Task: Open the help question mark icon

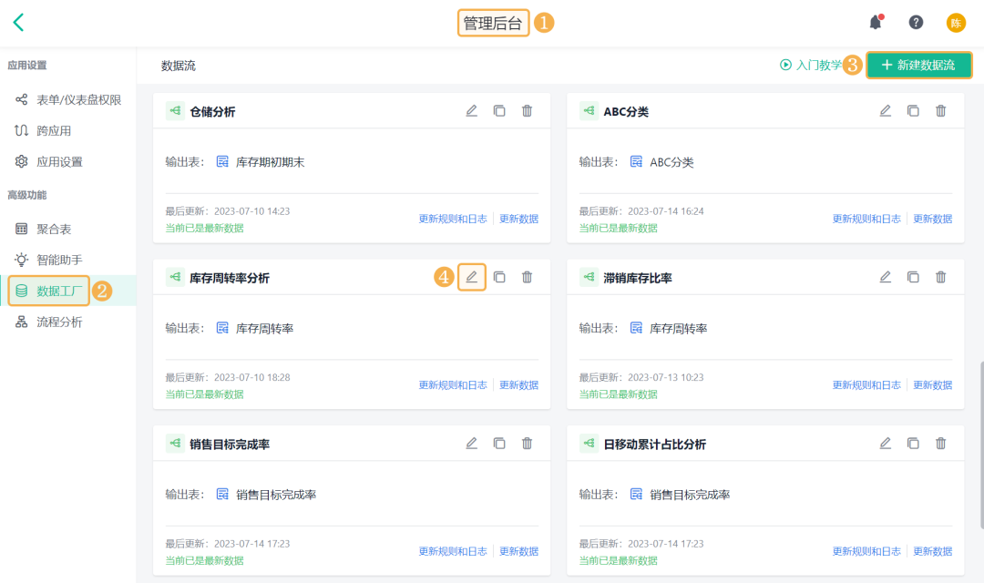Action: coord(916,23)
